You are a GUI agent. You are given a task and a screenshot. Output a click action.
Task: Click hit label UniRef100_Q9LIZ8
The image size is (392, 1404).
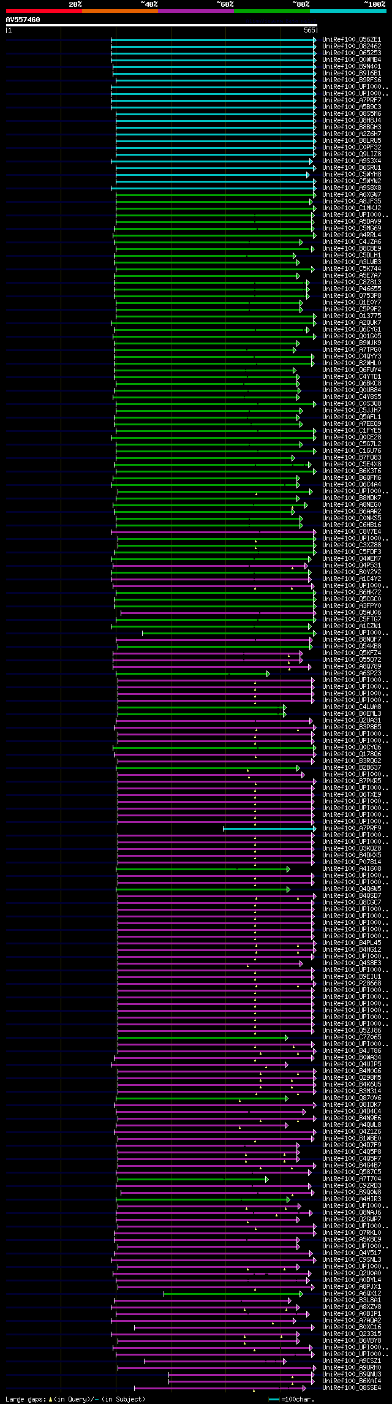352,154
